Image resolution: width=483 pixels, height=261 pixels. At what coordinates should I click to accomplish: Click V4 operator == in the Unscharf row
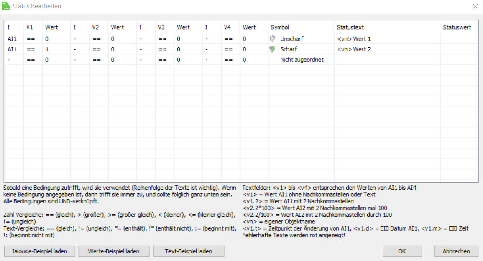[230, 39]
